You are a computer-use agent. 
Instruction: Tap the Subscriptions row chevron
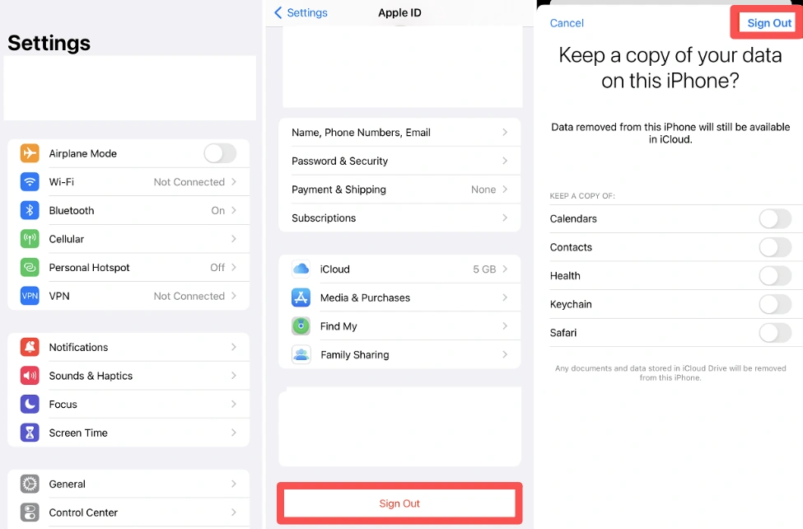(505, 218)
